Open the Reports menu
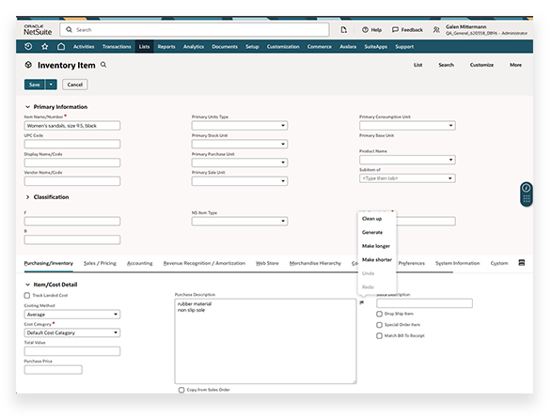Viewport: 551px width, 416px height. coord(166,47)
